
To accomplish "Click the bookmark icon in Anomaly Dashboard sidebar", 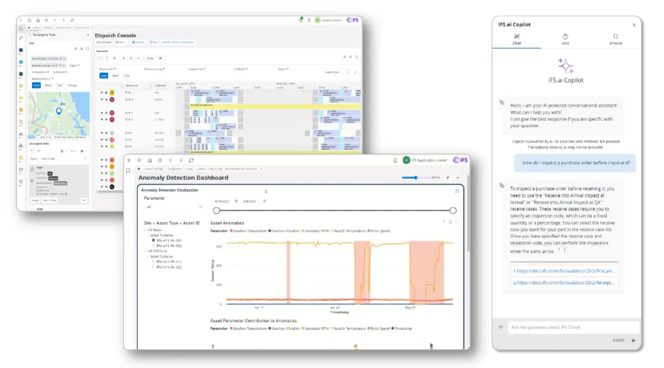I will click(x=128, y=171).
